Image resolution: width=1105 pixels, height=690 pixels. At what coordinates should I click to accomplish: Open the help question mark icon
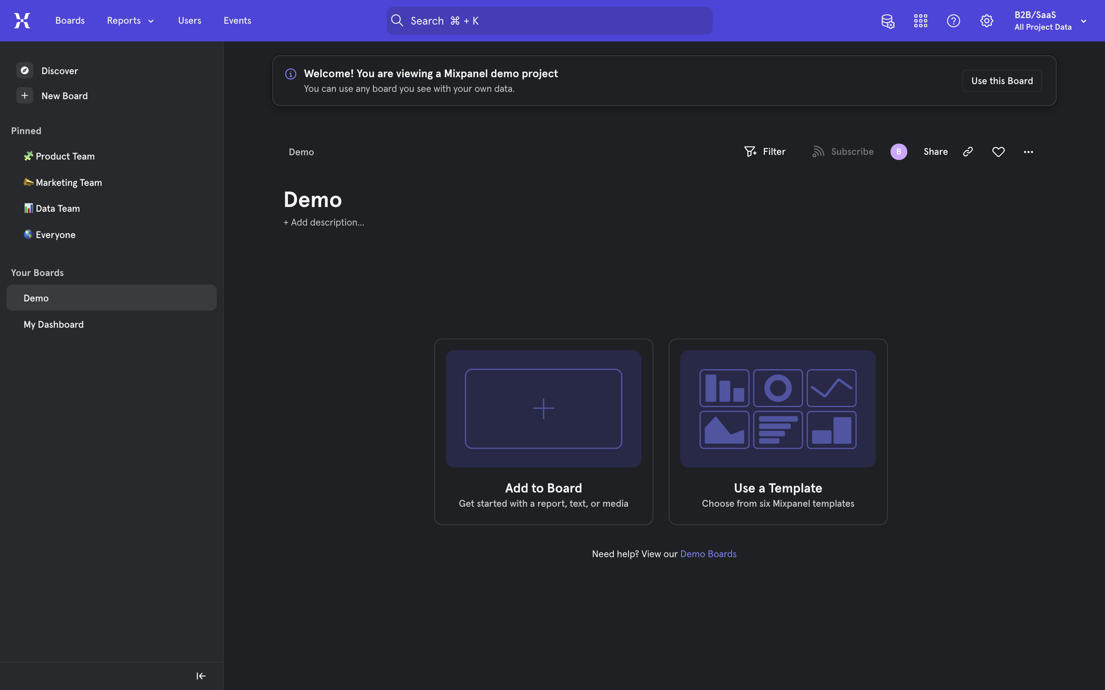coord(953,21)
